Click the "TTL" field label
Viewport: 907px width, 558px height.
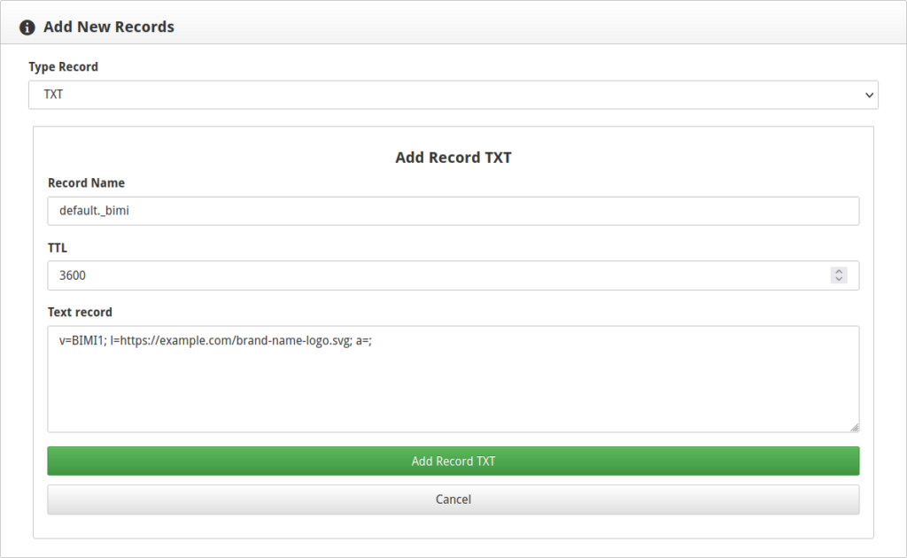click(x=58, y=248)
